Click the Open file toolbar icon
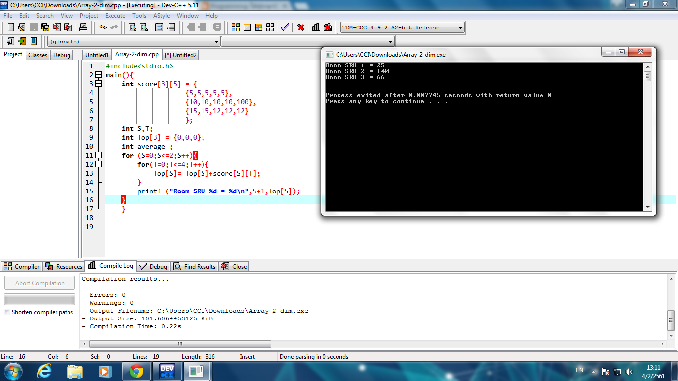The height and width of the screenshot is (381, 678). [x=22, y=27]
